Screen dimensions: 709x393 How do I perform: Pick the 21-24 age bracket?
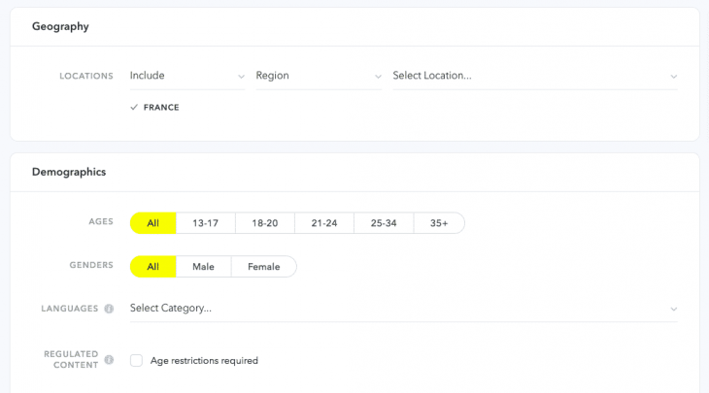(323, 223)
